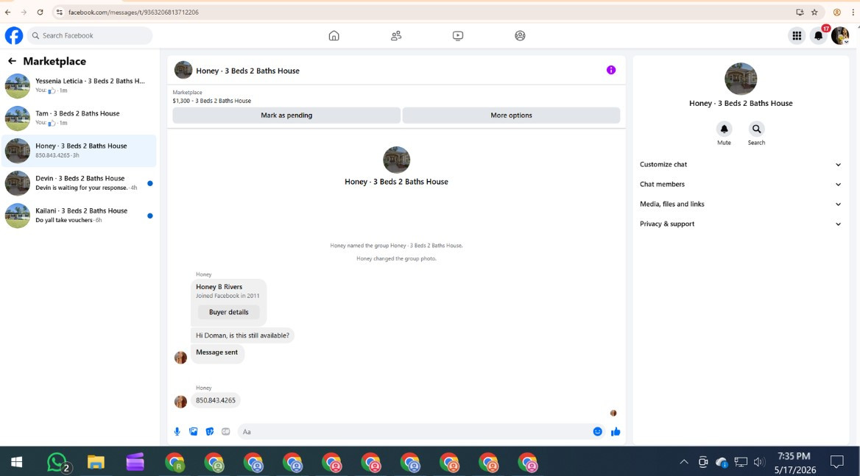Open the Windows notification center icon

[x=837, y=462]
